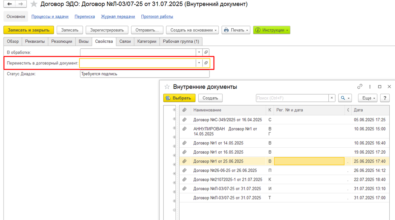Viewport: 395px width, 220px height.
Task: Click the Выбрать button
Action: coord(179,98)
